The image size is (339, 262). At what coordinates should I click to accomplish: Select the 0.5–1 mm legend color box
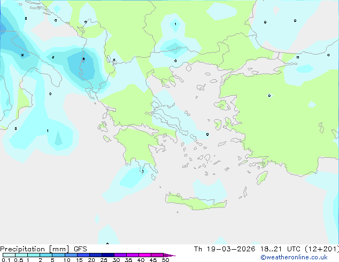pyautogui.click(x=21, y=255)
